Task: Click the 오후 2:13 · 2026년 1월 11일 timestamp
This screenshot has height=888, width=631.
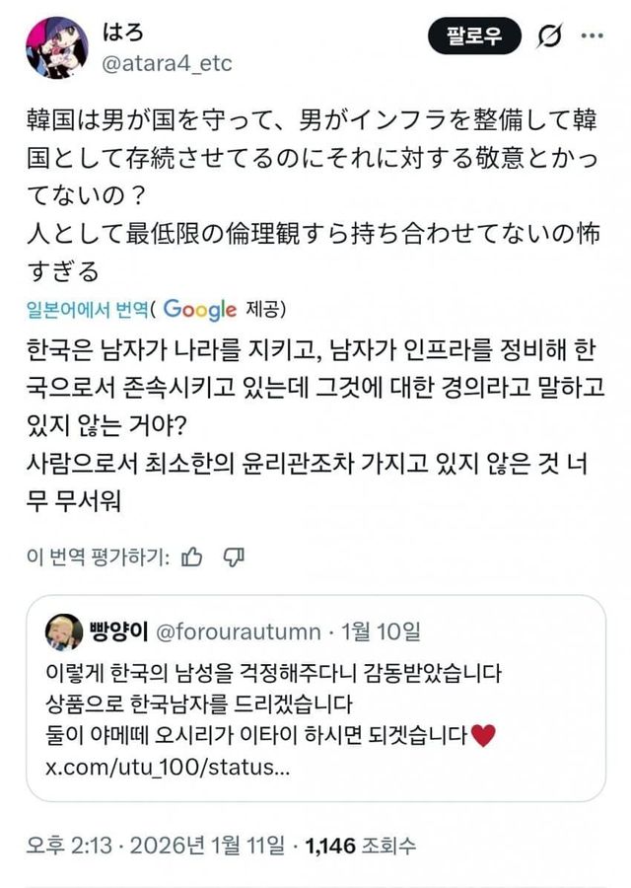Action: coord(156,846)
